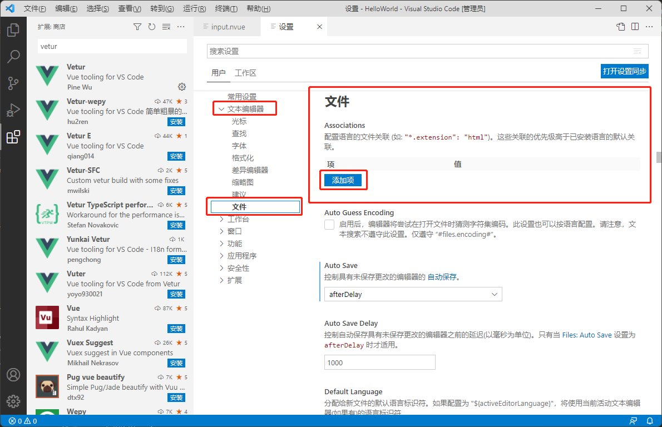Install the Vetur-wepy extension

tap(176, 122)
